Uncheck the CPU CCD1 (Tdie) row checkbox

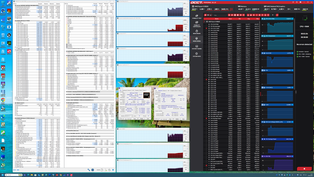coord(206,28)
